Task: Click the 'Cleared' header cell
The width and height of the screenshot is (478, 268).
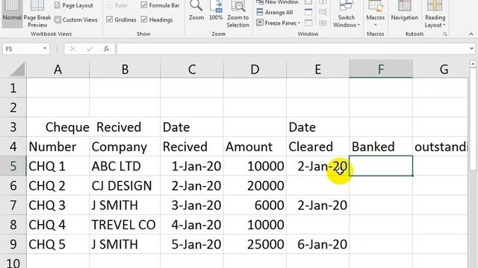Action: 317,147
